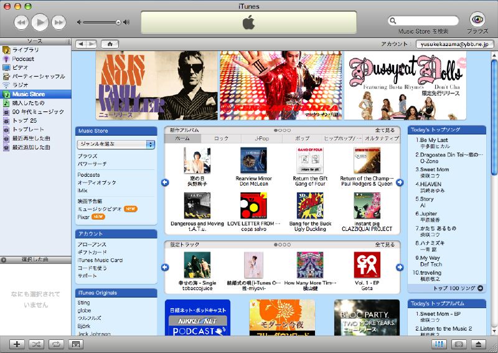Image resolution: width=498 pixels, height=353 pixels.
Task: Click the play button
Action: click(x=40, y=22)
